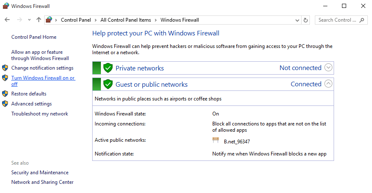Expand the Private networks section chevron
The height and width of the screenshot is (193, 372).
click(x=328, y=68)
